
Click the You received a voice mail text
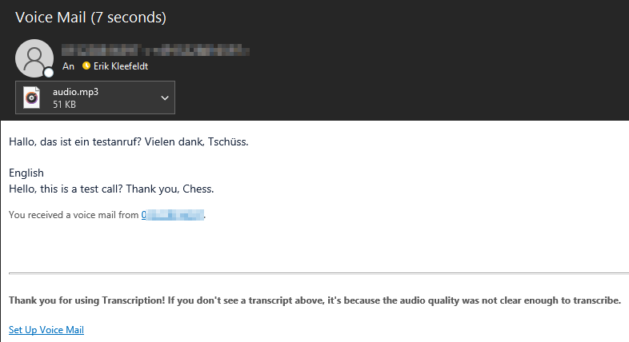[74, 215]
